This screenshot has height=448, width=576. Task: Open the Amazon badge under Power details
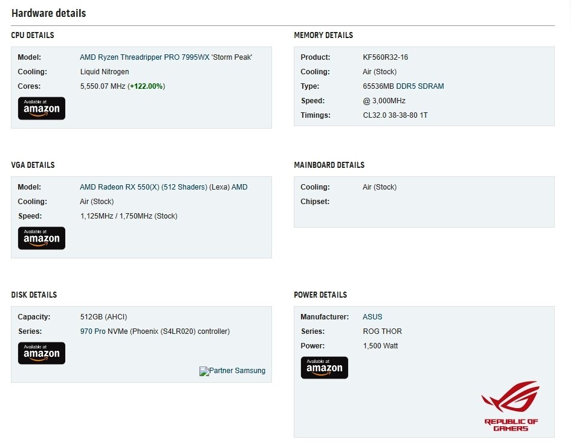325,368
